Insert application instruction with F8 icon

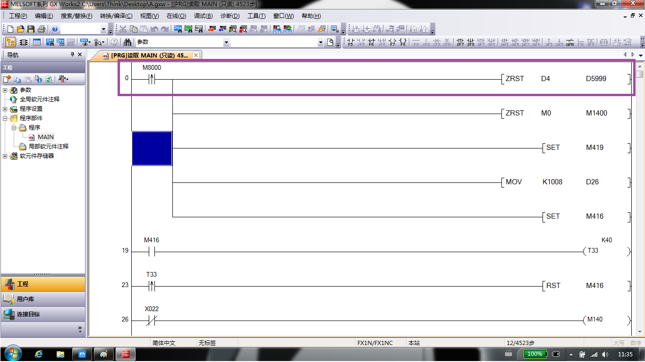click(x=403, y=42)
